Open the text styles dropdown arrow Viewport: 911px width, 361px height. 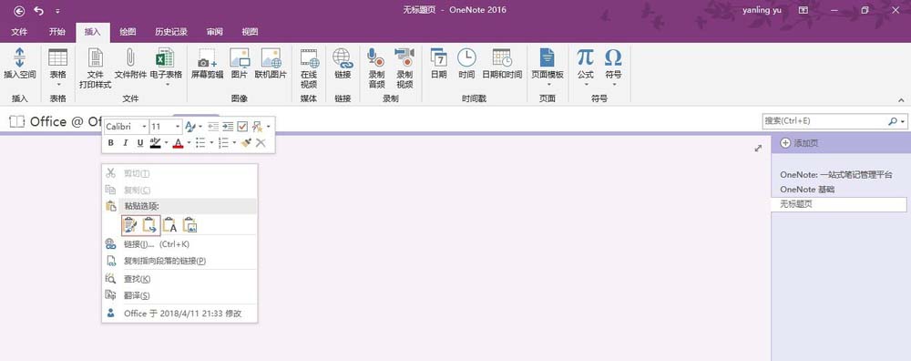200,126
